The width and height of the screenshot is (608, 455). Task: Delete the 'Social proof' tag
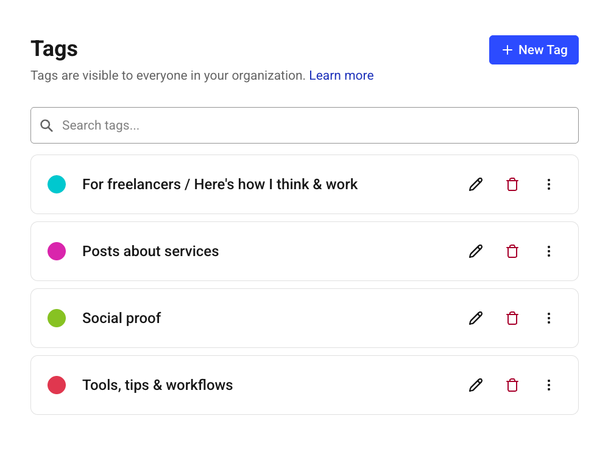click(512, 318)
